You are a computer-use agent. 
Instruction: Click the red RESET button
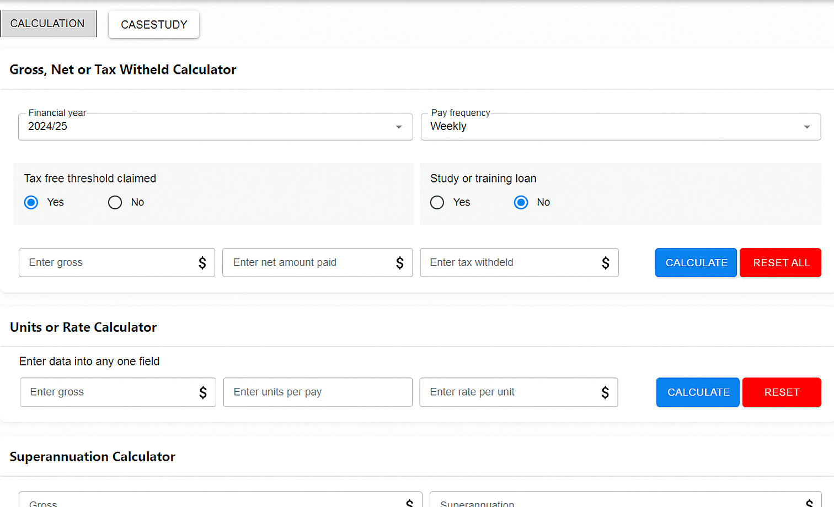point(781,392)
